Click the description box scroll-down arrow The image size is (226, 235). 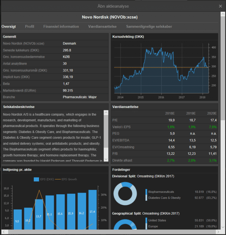click(106, 159)
